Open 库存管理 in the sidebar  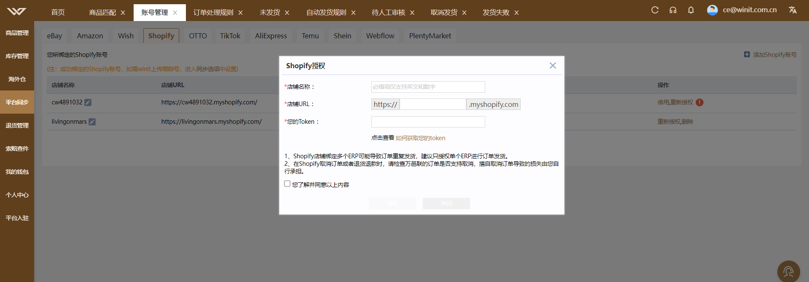pos(17,56)
